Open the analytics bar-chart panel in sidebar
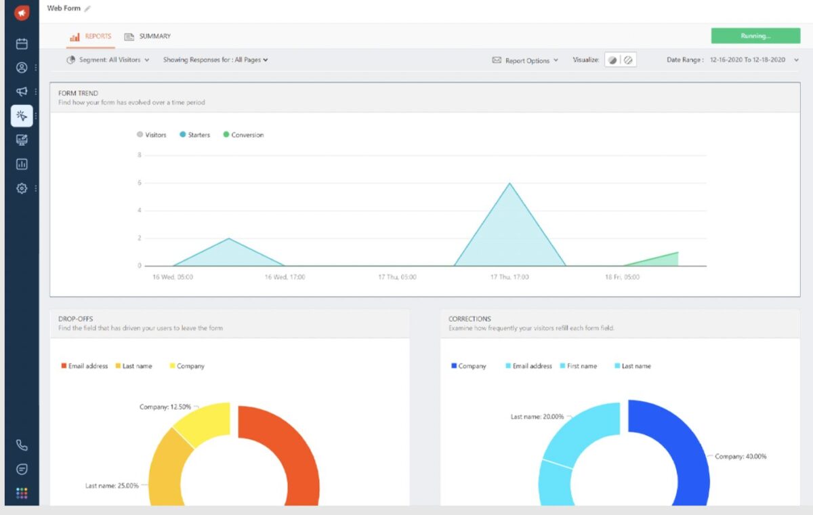The width and height of the screenshot is (813, 515). [x=22, y=163]
